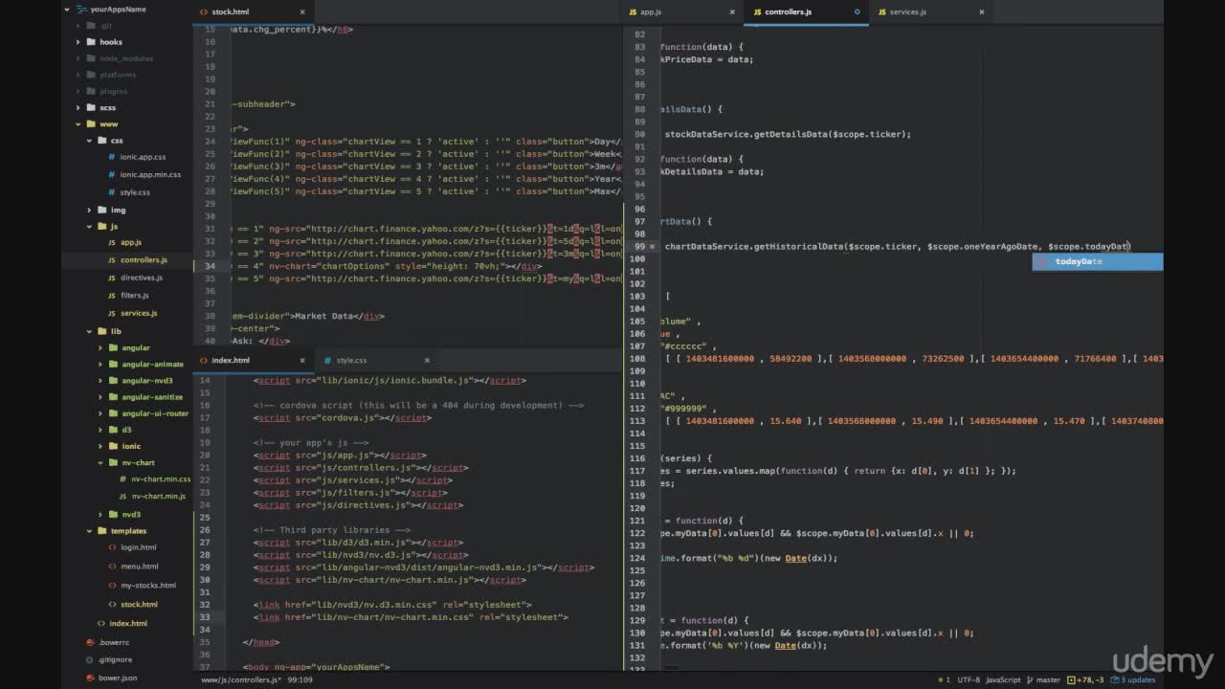
Task: Click the hash icon beside nv-chart.min.css
Action: [x=122, y=478]
